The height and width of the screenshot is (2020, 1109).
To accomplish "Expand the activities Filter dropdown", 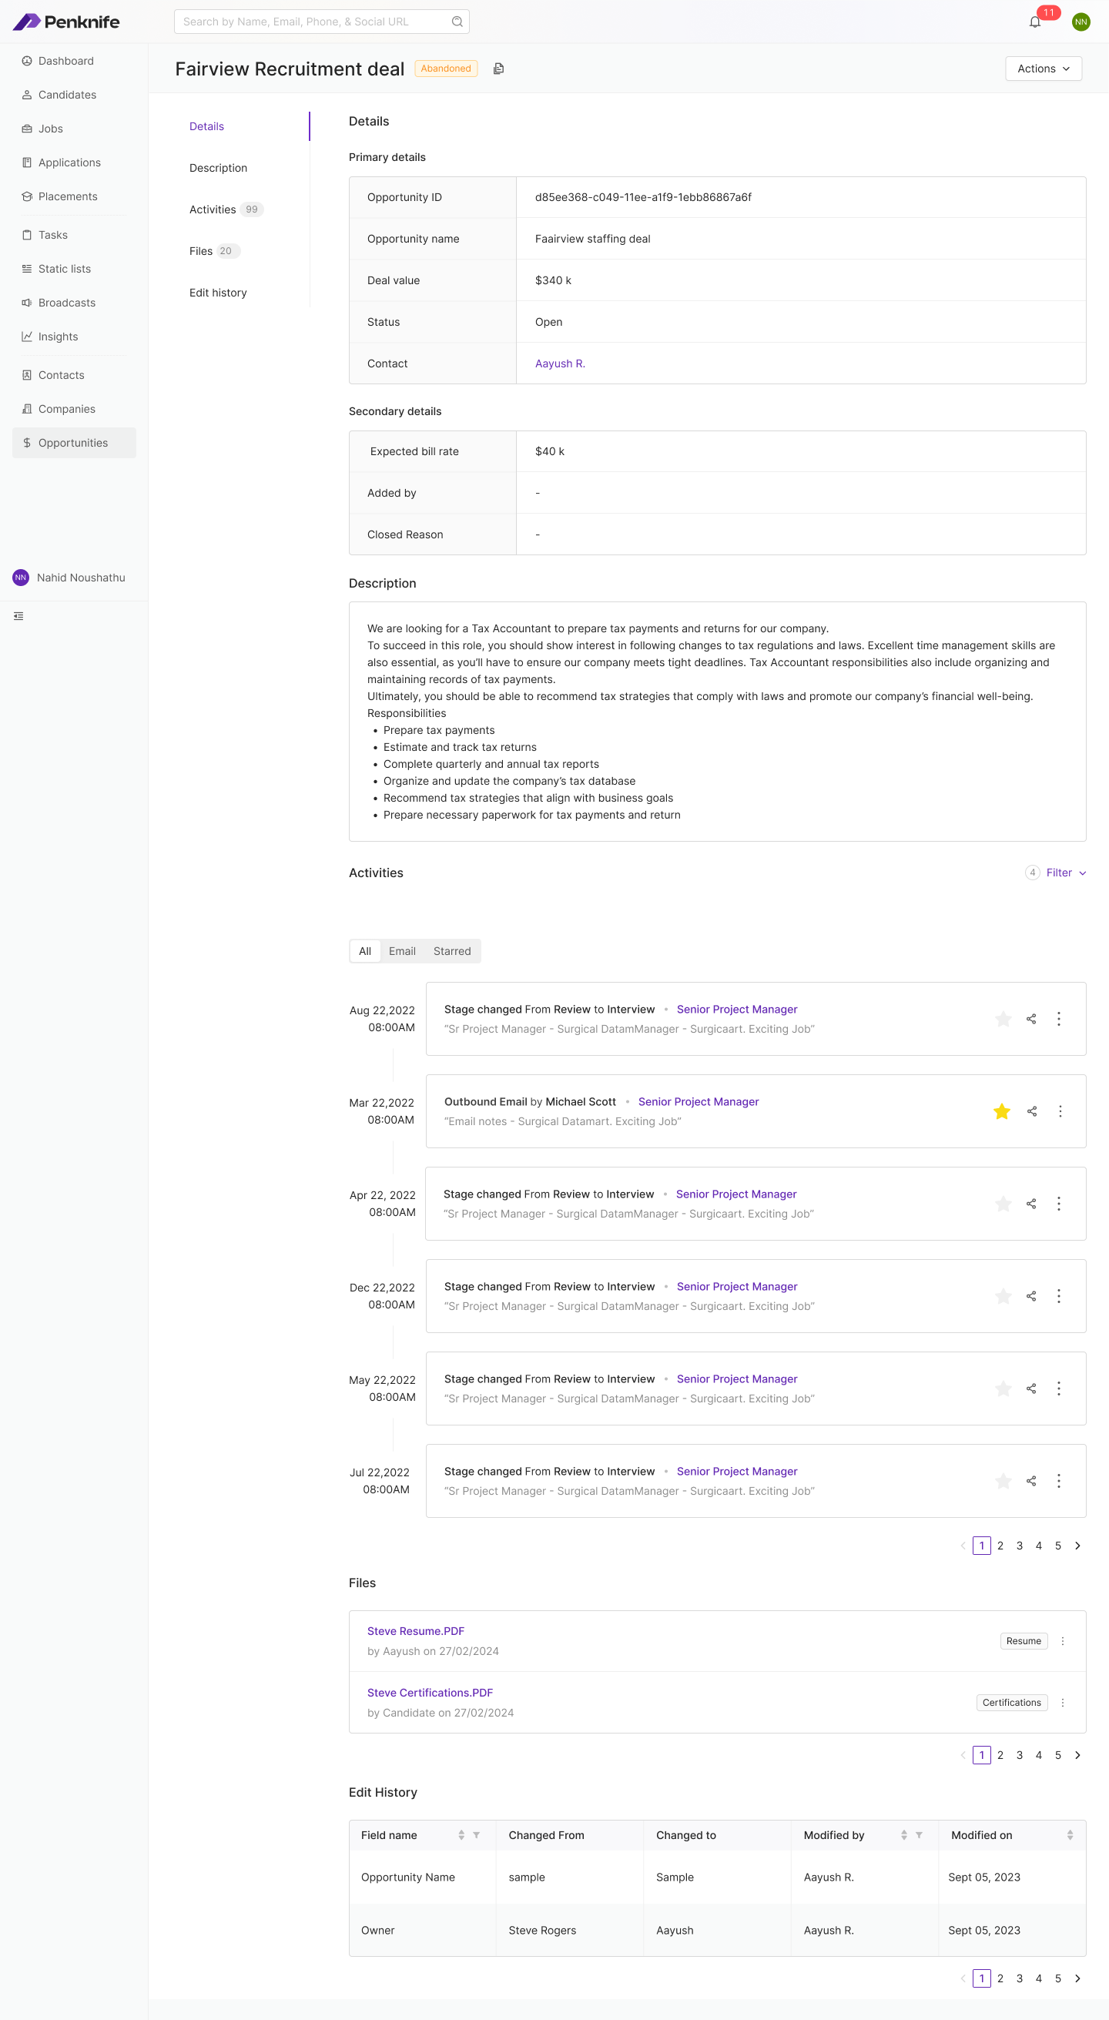I will click(1066, 873).
